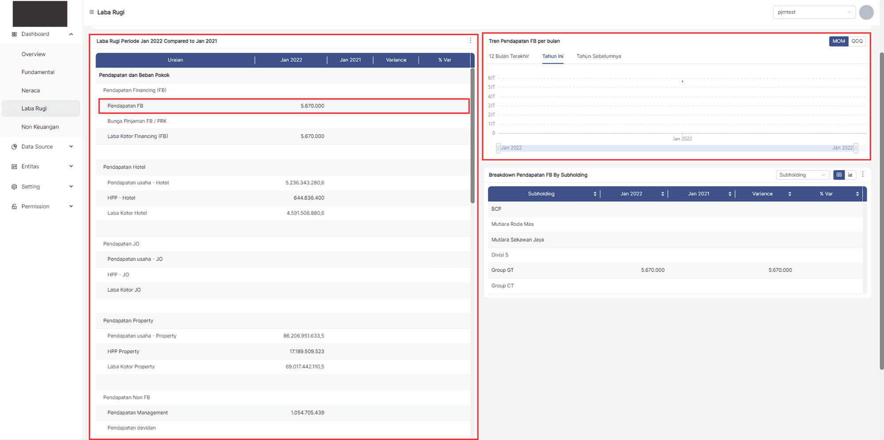Click the Pendapatan FB row in the table
This screenshot has width=884, height=440.
point(284,106)
